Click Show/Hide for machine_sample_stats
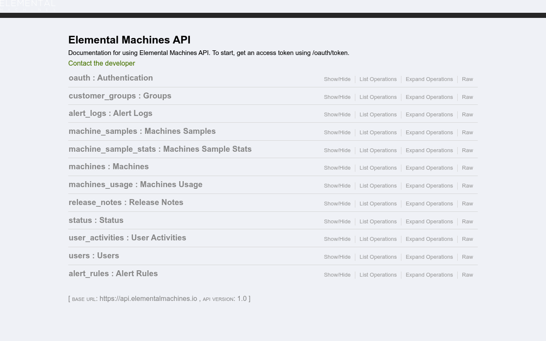Image resolution: width=546 pixels, height=341 pixels. [337, 150]
